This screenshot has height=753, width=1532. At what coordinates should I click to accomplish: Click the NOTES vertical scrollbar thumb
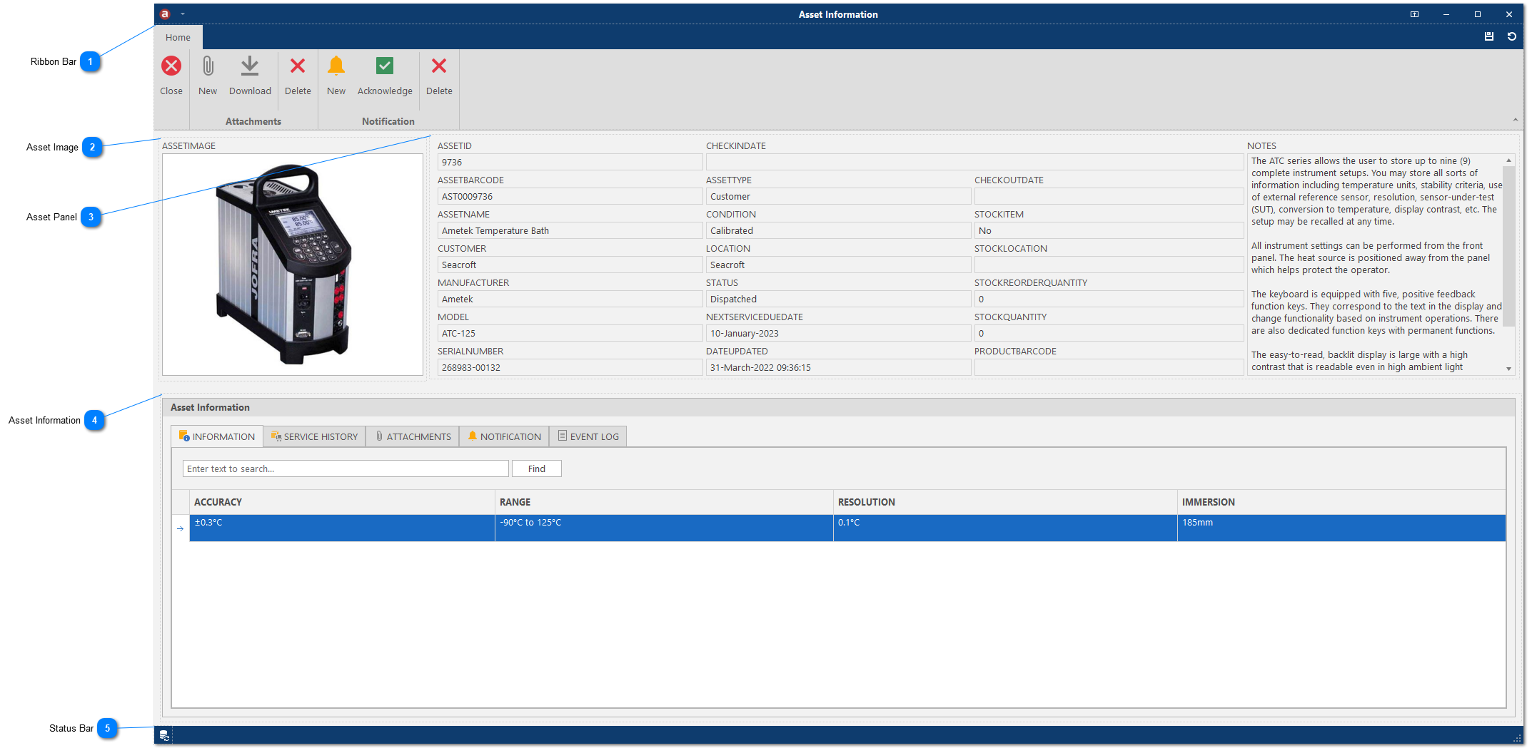pyautogui.click(x=1508, y=246)
